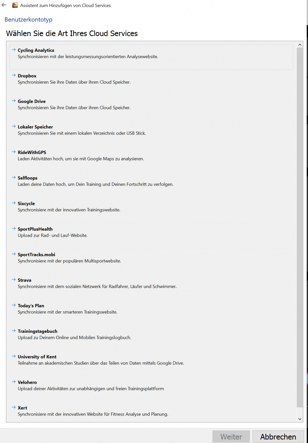Click the scroll-down arrow of the service list

pos(300,419)
